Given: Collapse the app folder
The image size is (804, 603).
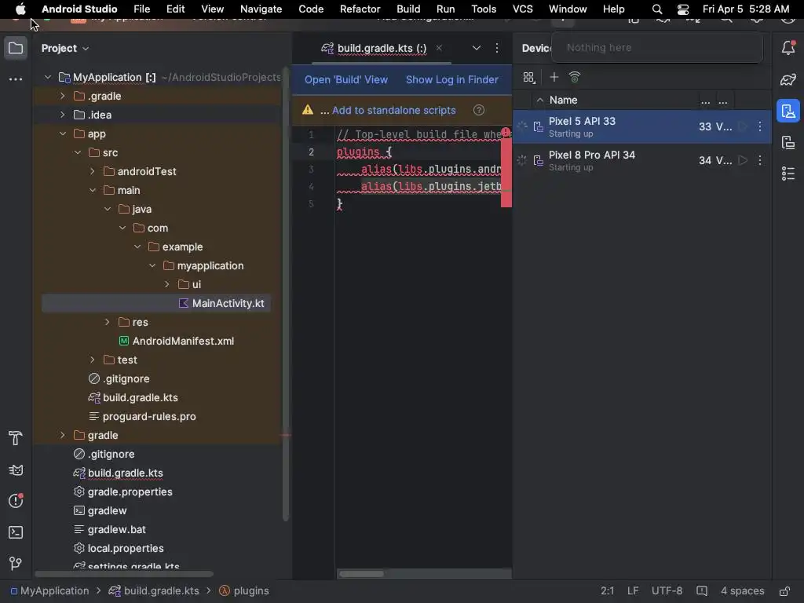Looking at the screenshot, I should (x=63, y=133).
